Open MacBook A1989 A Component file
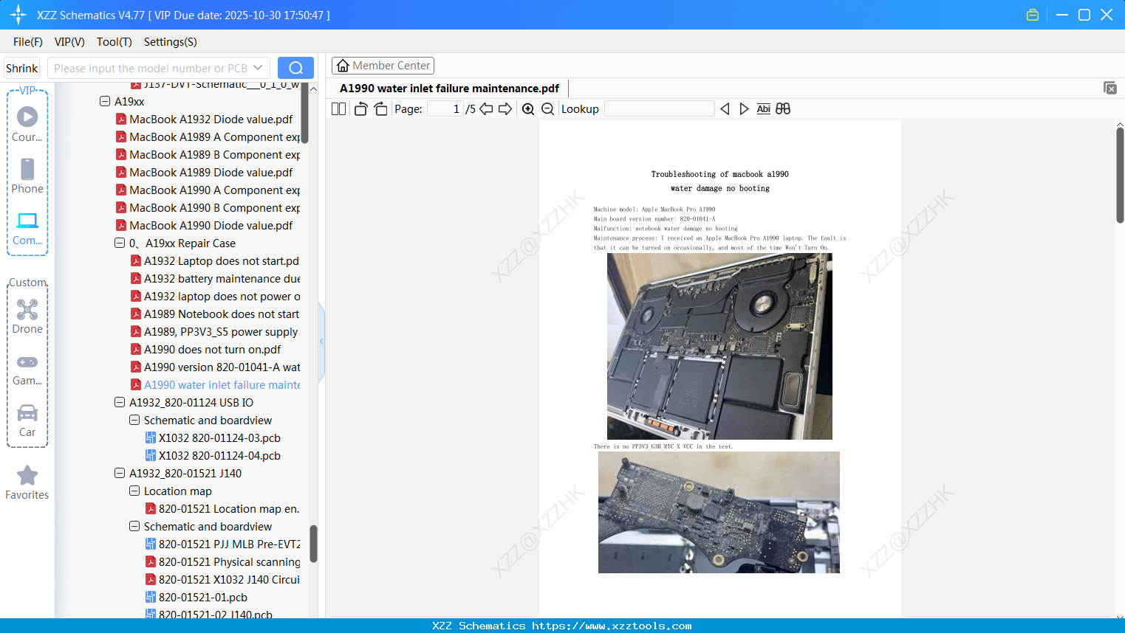Image resolution: width=1125 pixels, height=633 pixels. coord(208,136)
